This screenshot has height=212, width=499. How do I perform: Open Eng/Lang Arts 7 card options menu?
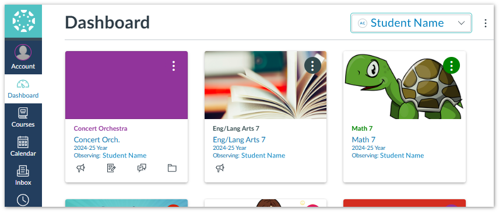point(312,66)
